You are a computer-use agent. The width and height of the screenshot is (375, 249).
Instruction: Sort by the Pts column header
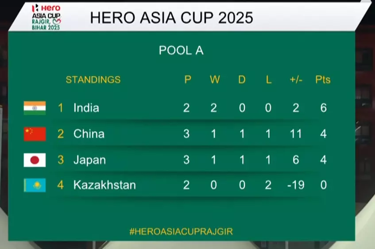click(323, 80)
